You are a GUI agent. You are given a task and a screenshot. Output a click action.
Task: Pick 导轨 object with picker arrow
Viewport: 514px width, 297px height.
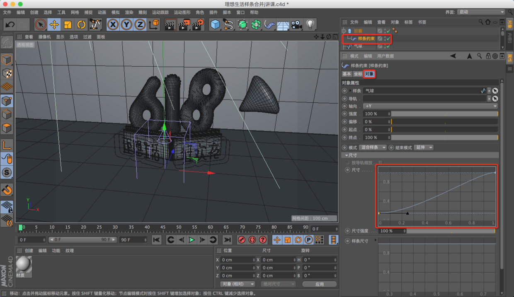[495, 99]
